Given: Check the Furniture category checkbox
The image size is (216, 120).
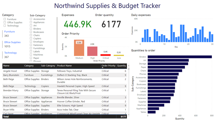Looking at the screenshot, I should [5, 19].
